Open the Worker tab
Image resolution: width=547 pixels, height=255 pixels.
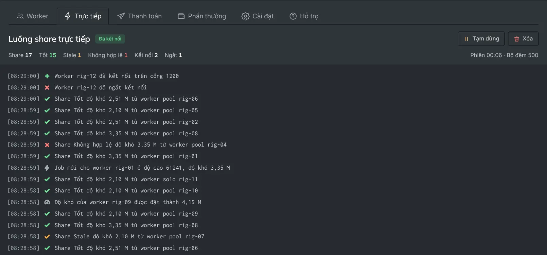(33, 16)
